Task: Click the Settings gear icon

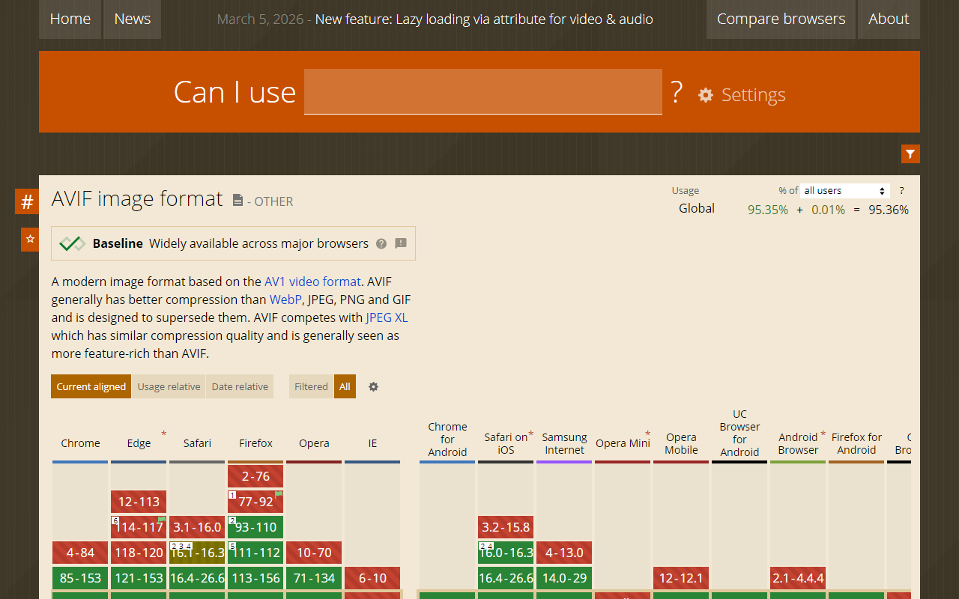Action: click(x=706, y=95)
